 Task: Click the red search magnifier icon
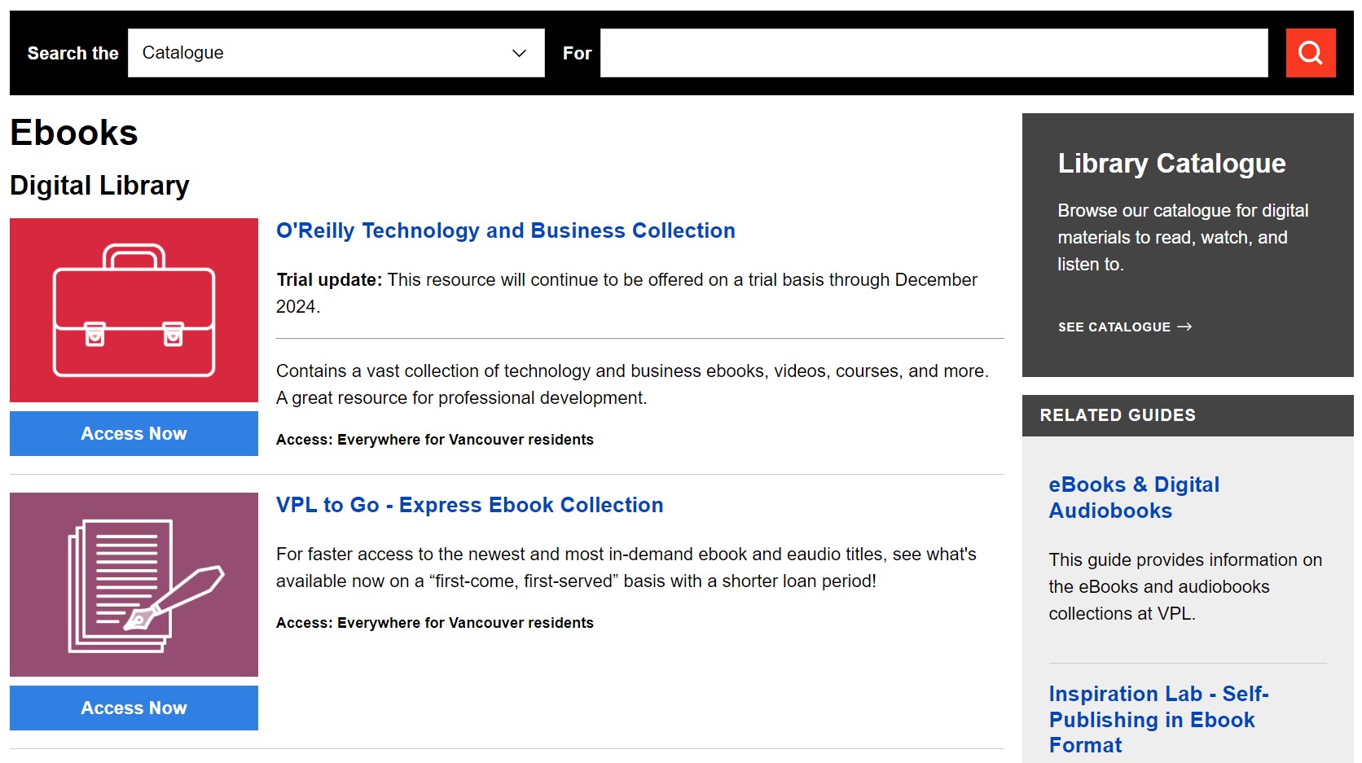(1310, 52)
